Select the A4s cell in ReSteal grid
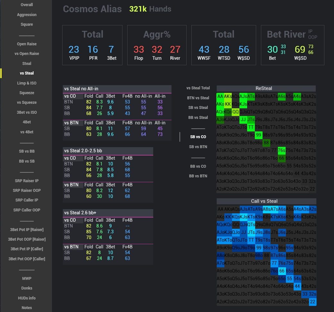Viewport: 334px width, 312px height. click(x=297, y=97)
